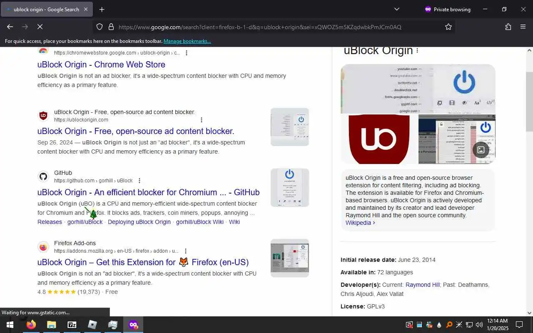Image resolution: width=533 pixels, height=333 pixels.
Task: Click the scrollbar down arrow
Action: click(x=529, y=313)
